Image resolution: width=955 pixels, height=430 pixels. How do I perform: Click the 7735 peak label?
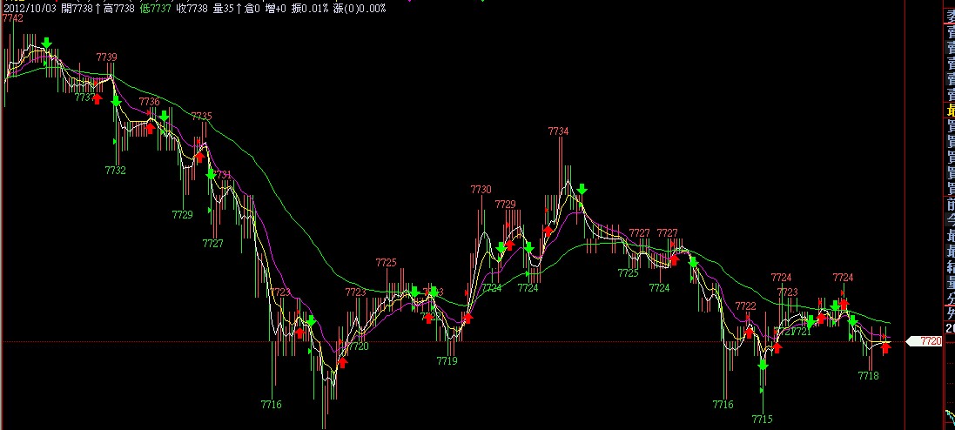pyautogui.click(x=202, y=117)
